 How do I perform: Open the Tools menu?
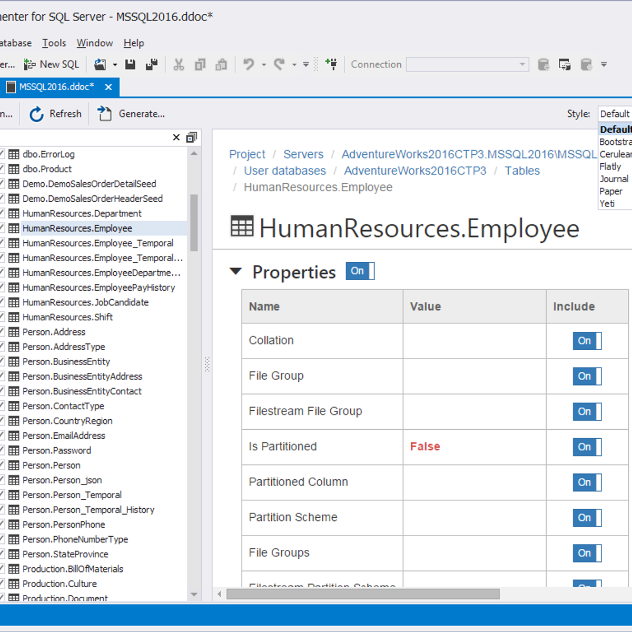point(54,43)
